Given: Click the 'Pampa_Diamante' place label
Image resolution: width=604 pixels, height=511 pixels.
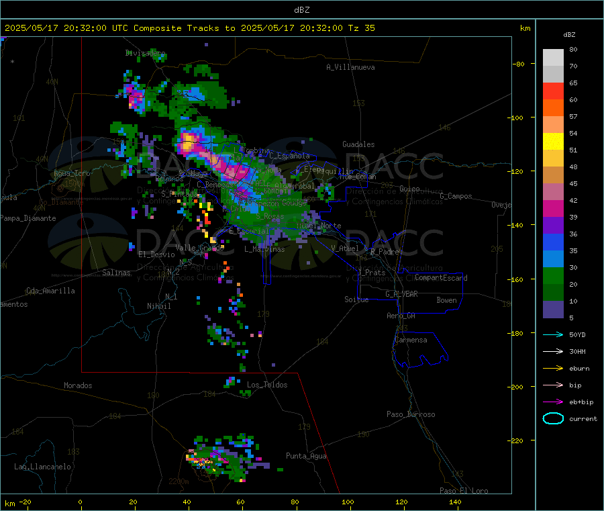Looking at the screenshot, I should (x=28, y=218).
